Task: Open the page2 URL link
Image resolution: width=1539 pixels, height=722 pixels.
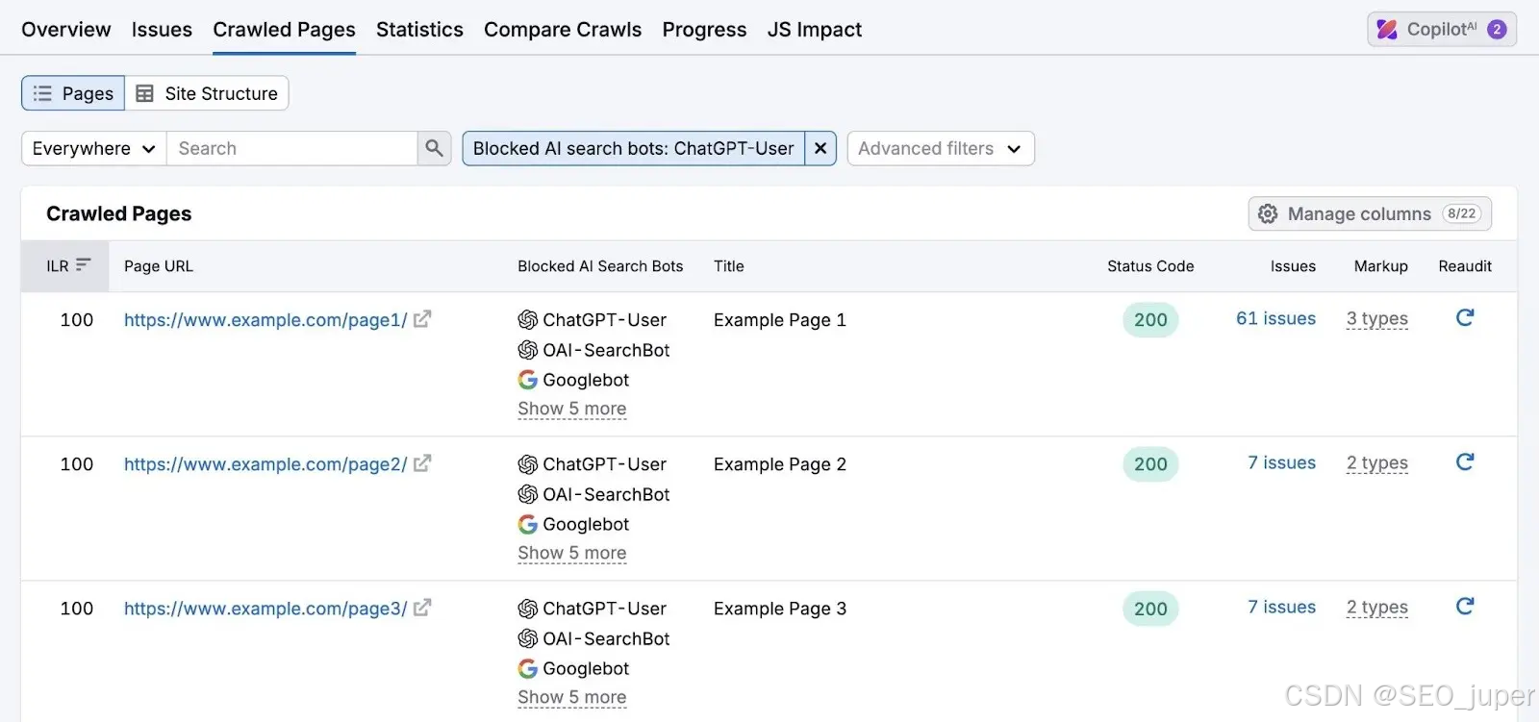Action: [265, 464]
